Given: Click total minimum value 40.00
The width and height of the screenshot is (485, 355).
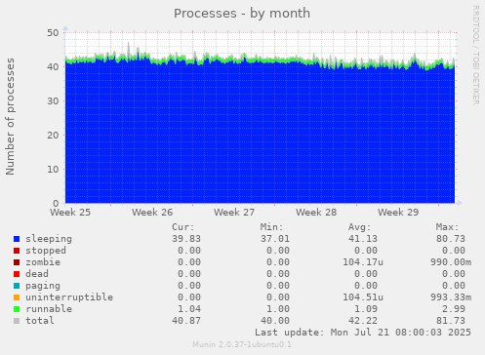Looking at the screenshot, I should 275,321.
